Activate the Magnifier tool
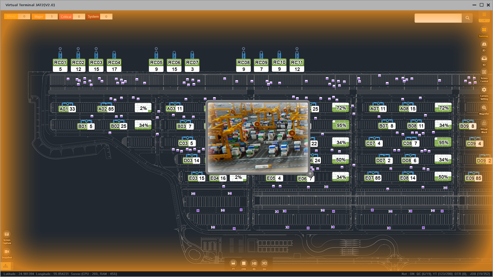This screenshot has height=277, width=493. [x=484, y=108]
